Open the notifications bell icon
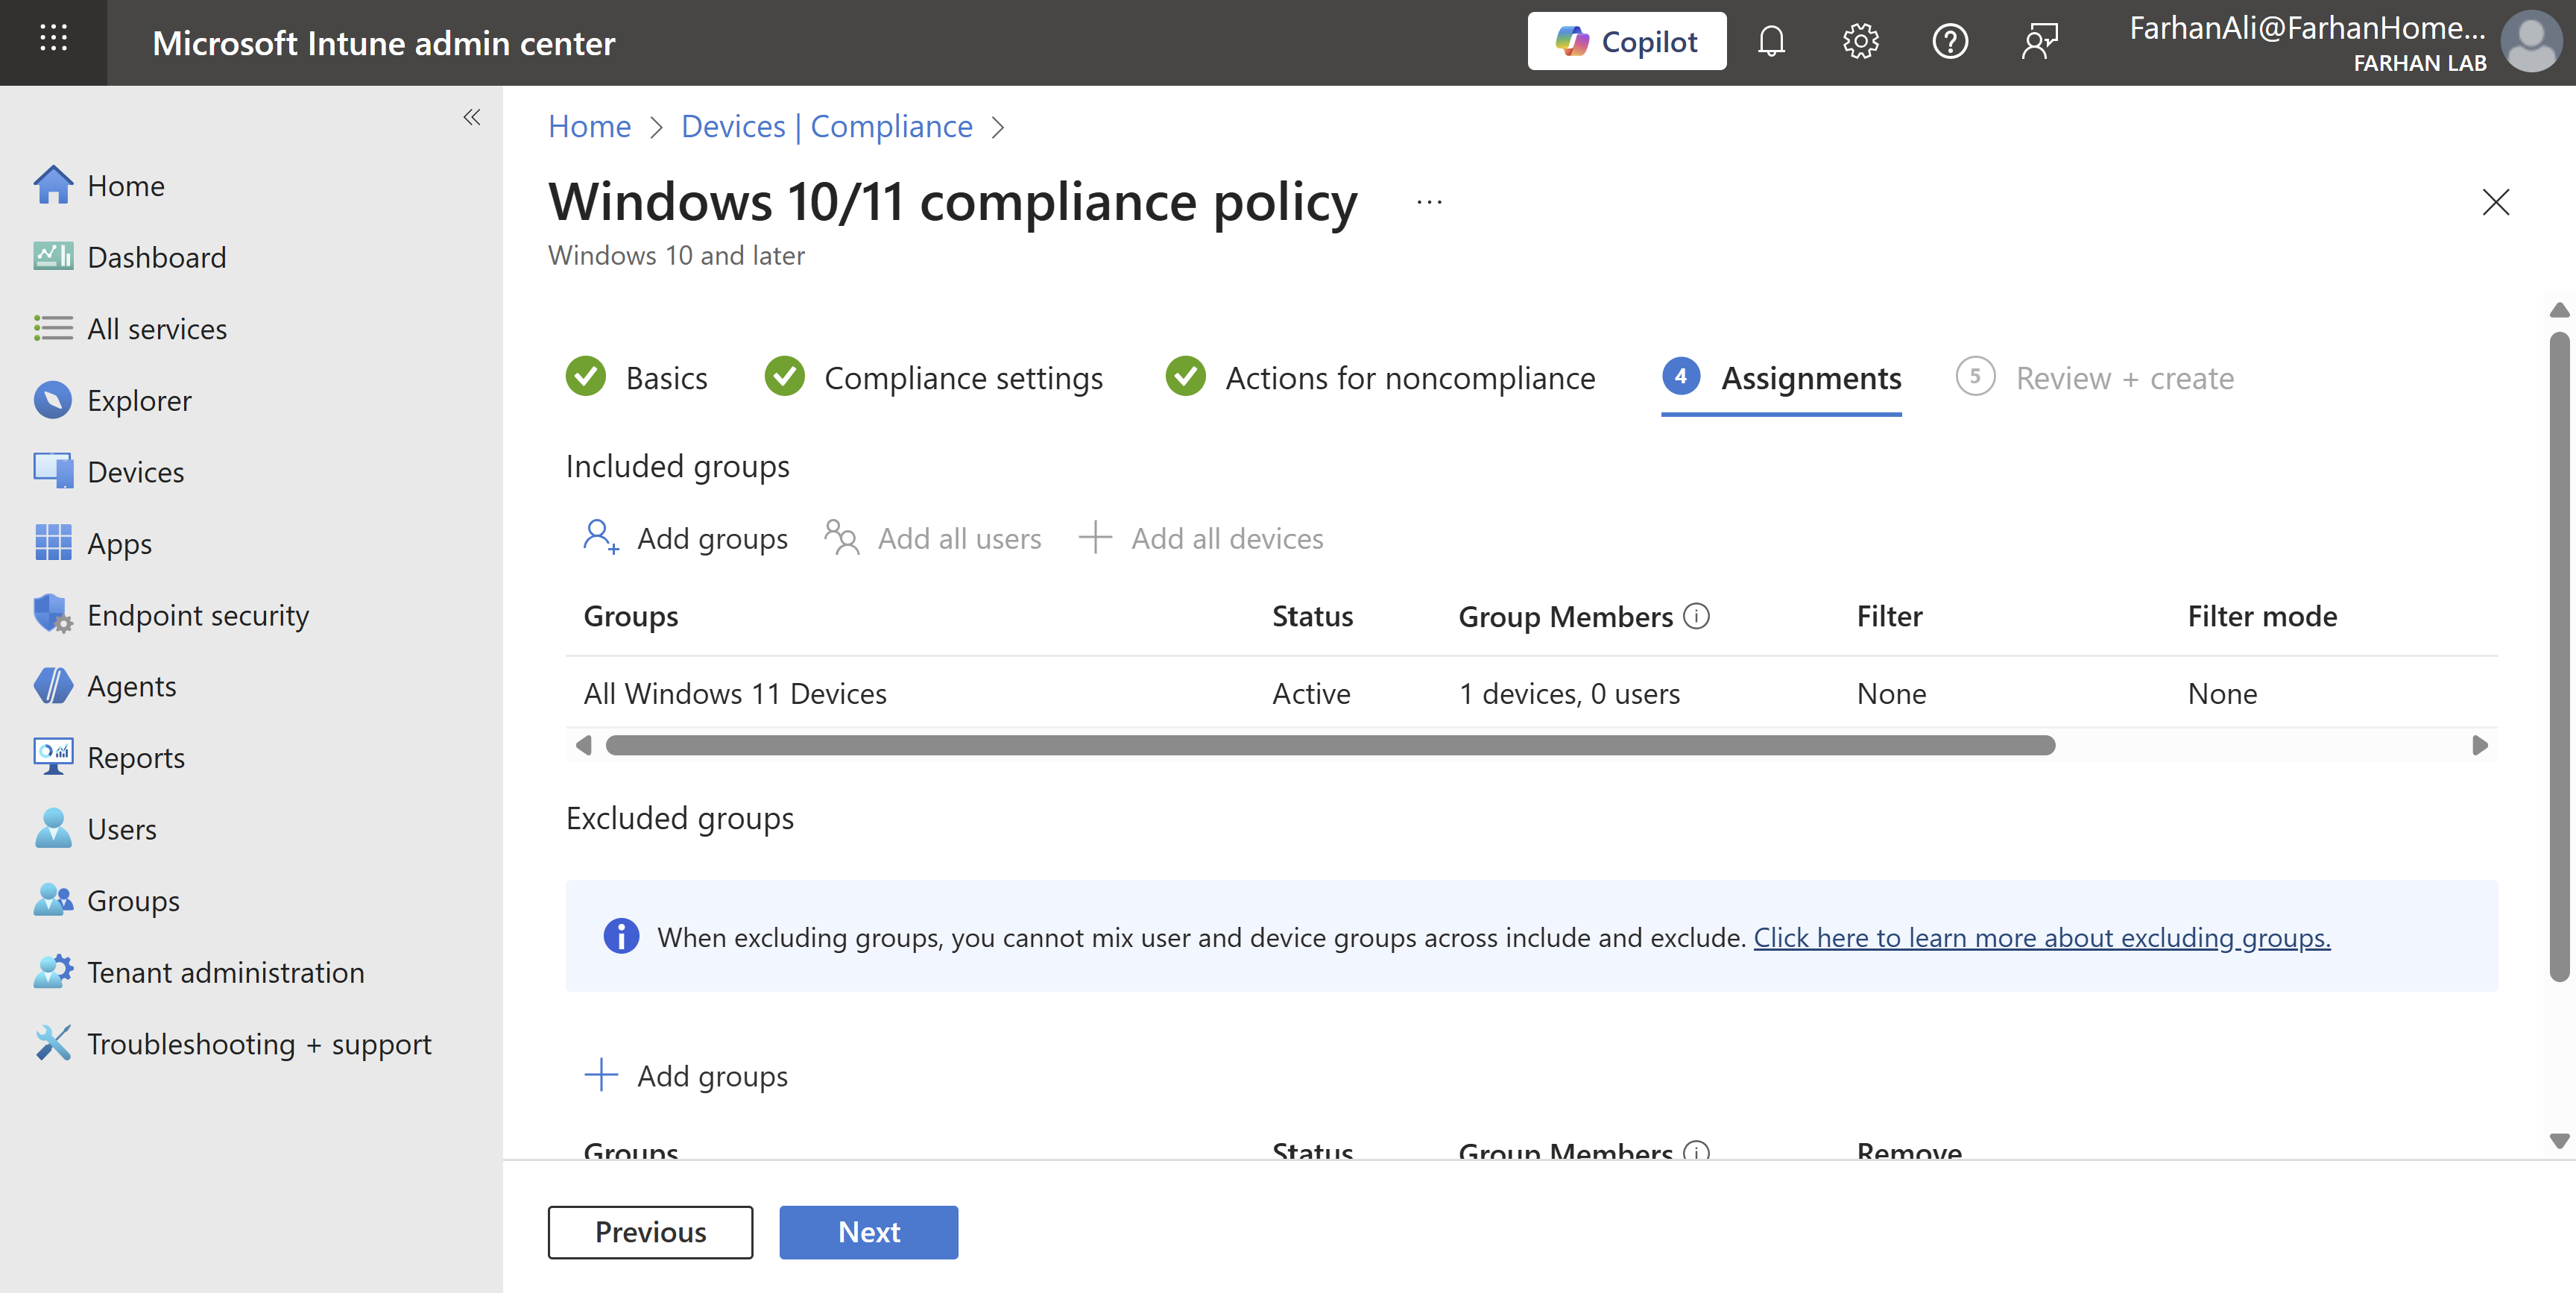Viewport: 2576px width, 1293px height. [x=1770, y=42]
